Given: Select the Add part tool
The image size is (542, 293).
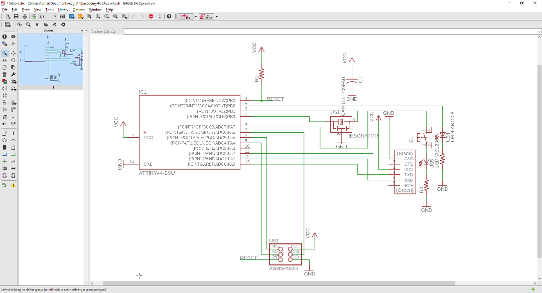Looking at the screenshot, I should click(x=5, y=82).
